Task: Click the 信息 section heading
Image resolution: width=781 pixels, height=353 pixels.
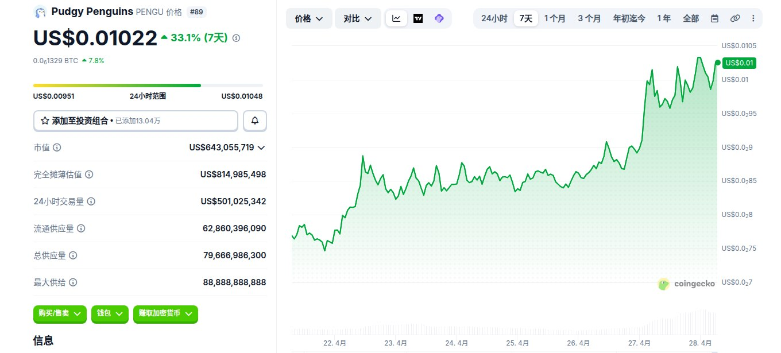Action: [x=44, y=340]
